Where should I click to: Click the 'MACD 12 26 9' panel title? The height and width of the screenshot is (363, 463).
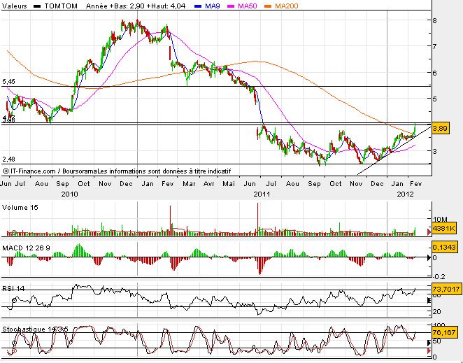(x=26, y=248)
